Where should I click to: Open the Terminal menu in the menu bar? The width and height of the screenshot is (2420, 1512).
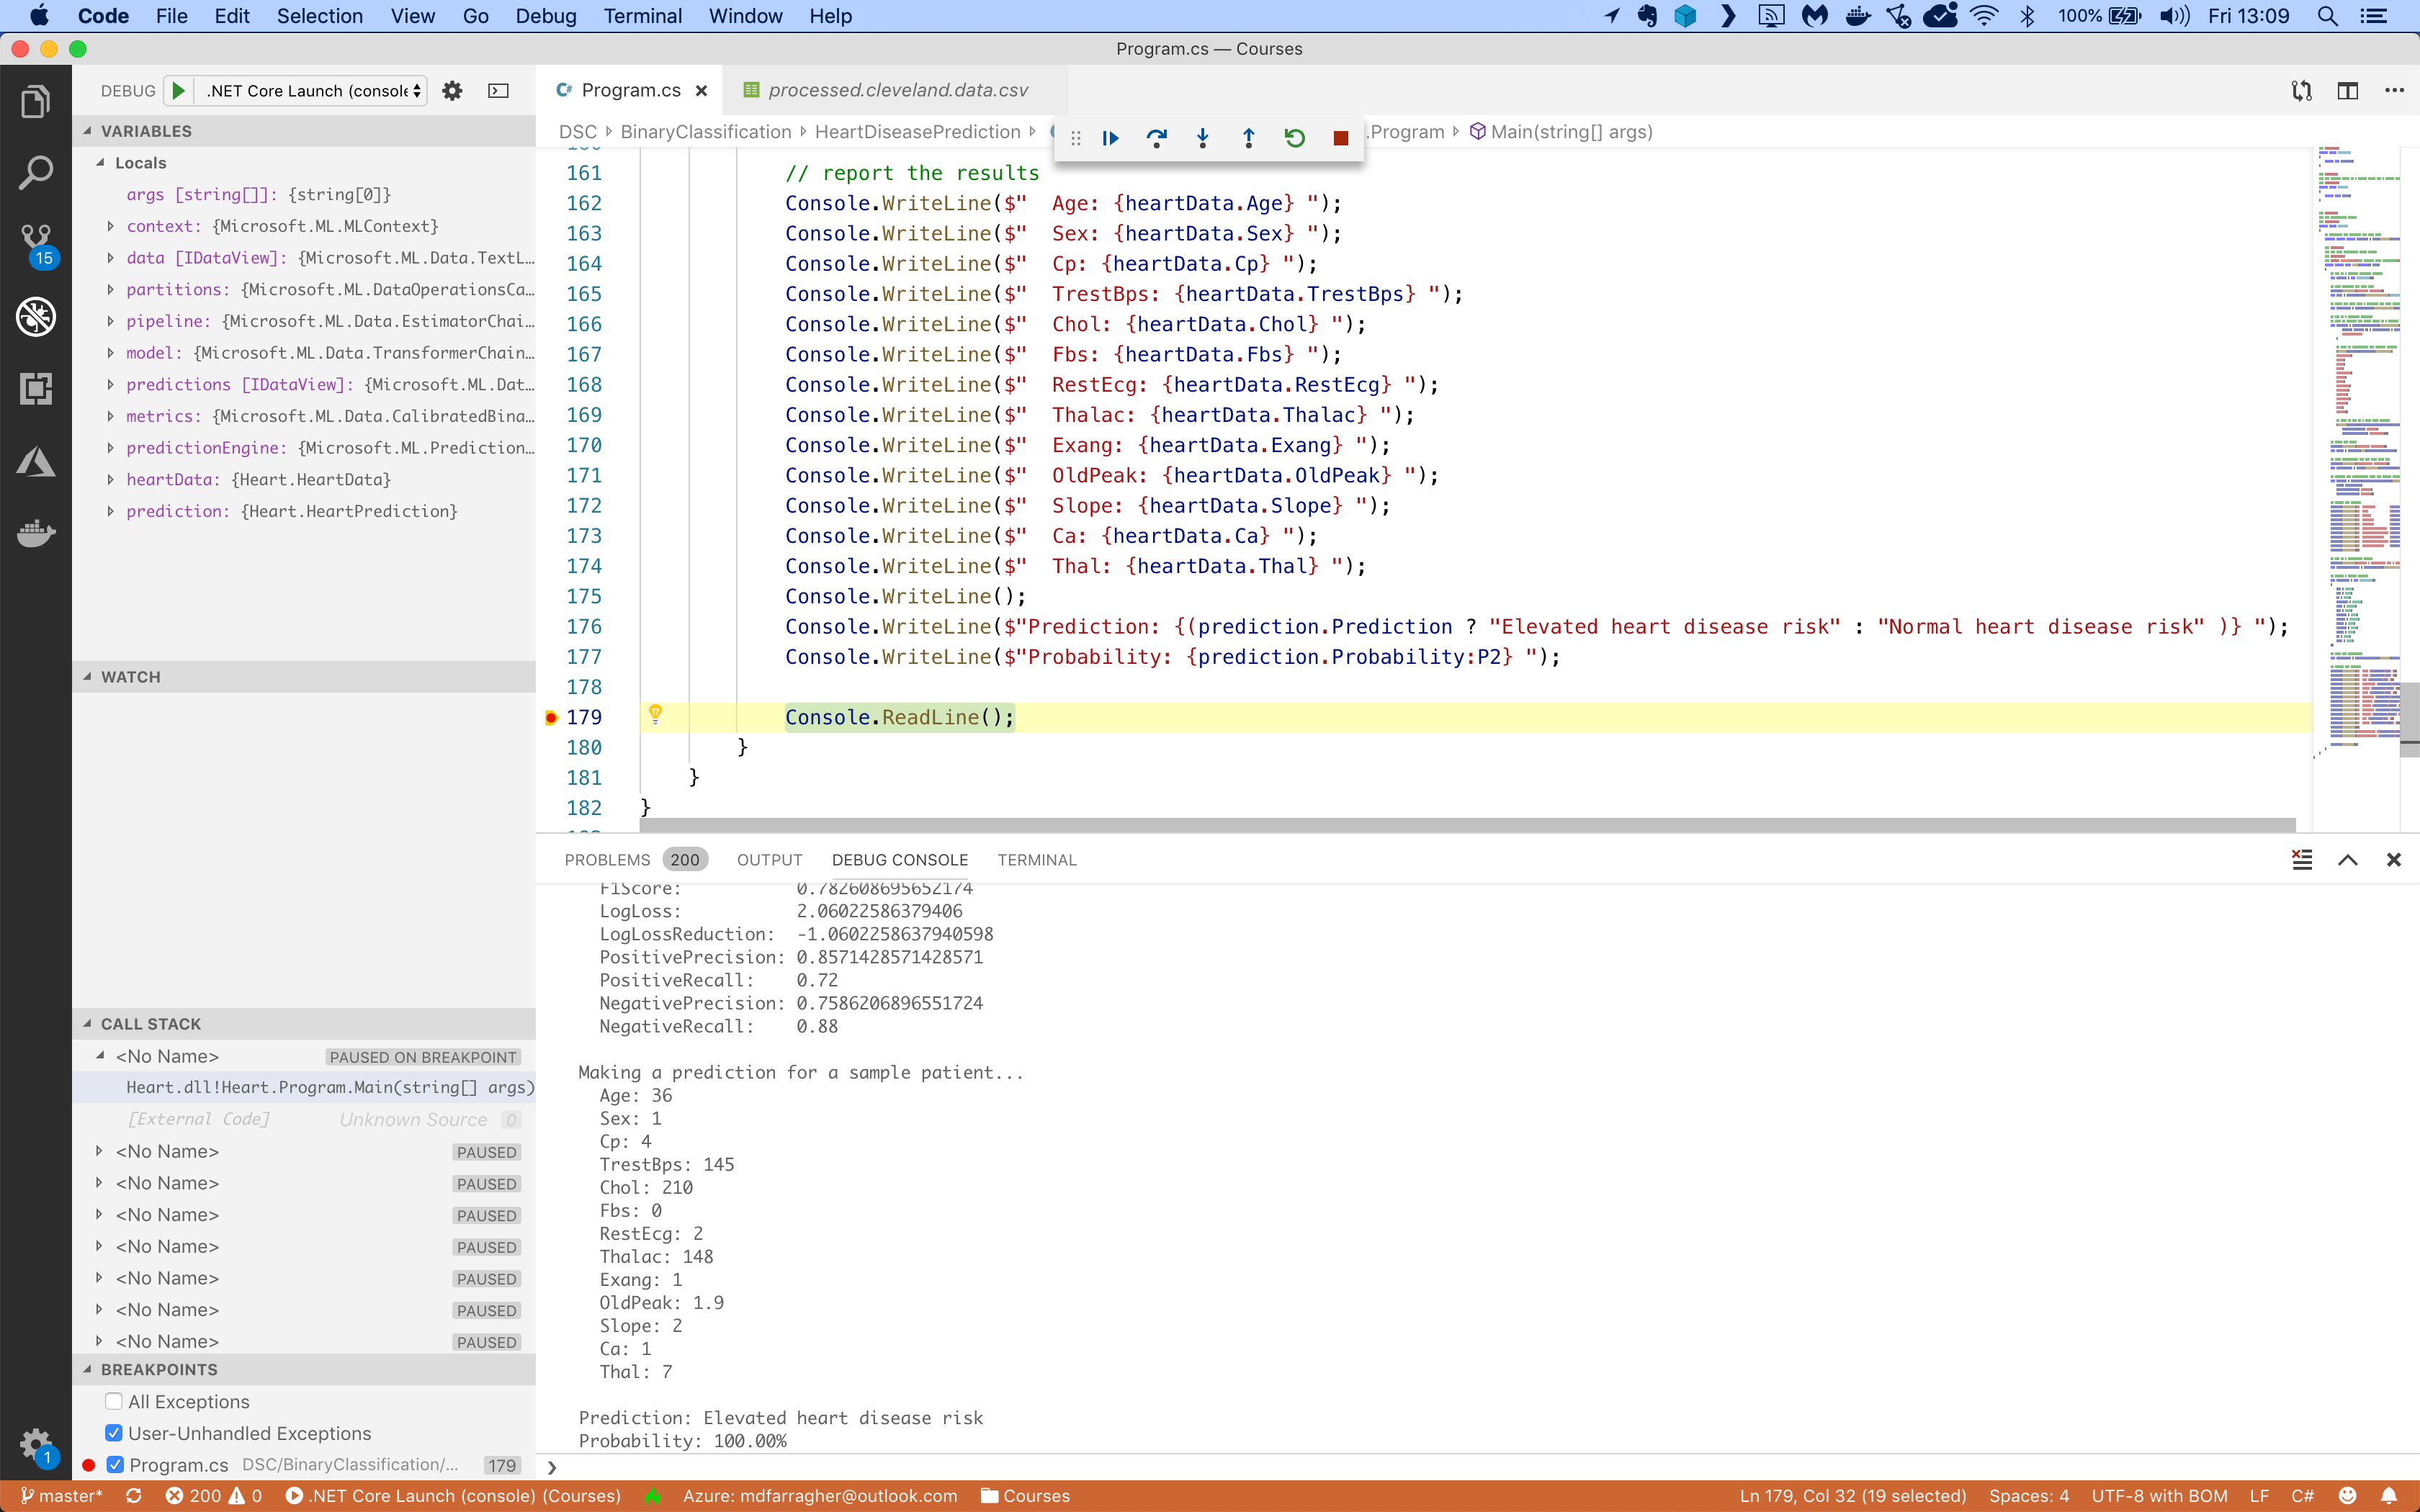point(643,15)
